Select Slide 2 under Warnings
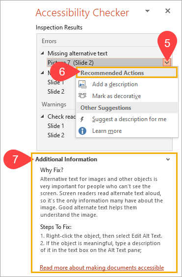 point(56,135)
